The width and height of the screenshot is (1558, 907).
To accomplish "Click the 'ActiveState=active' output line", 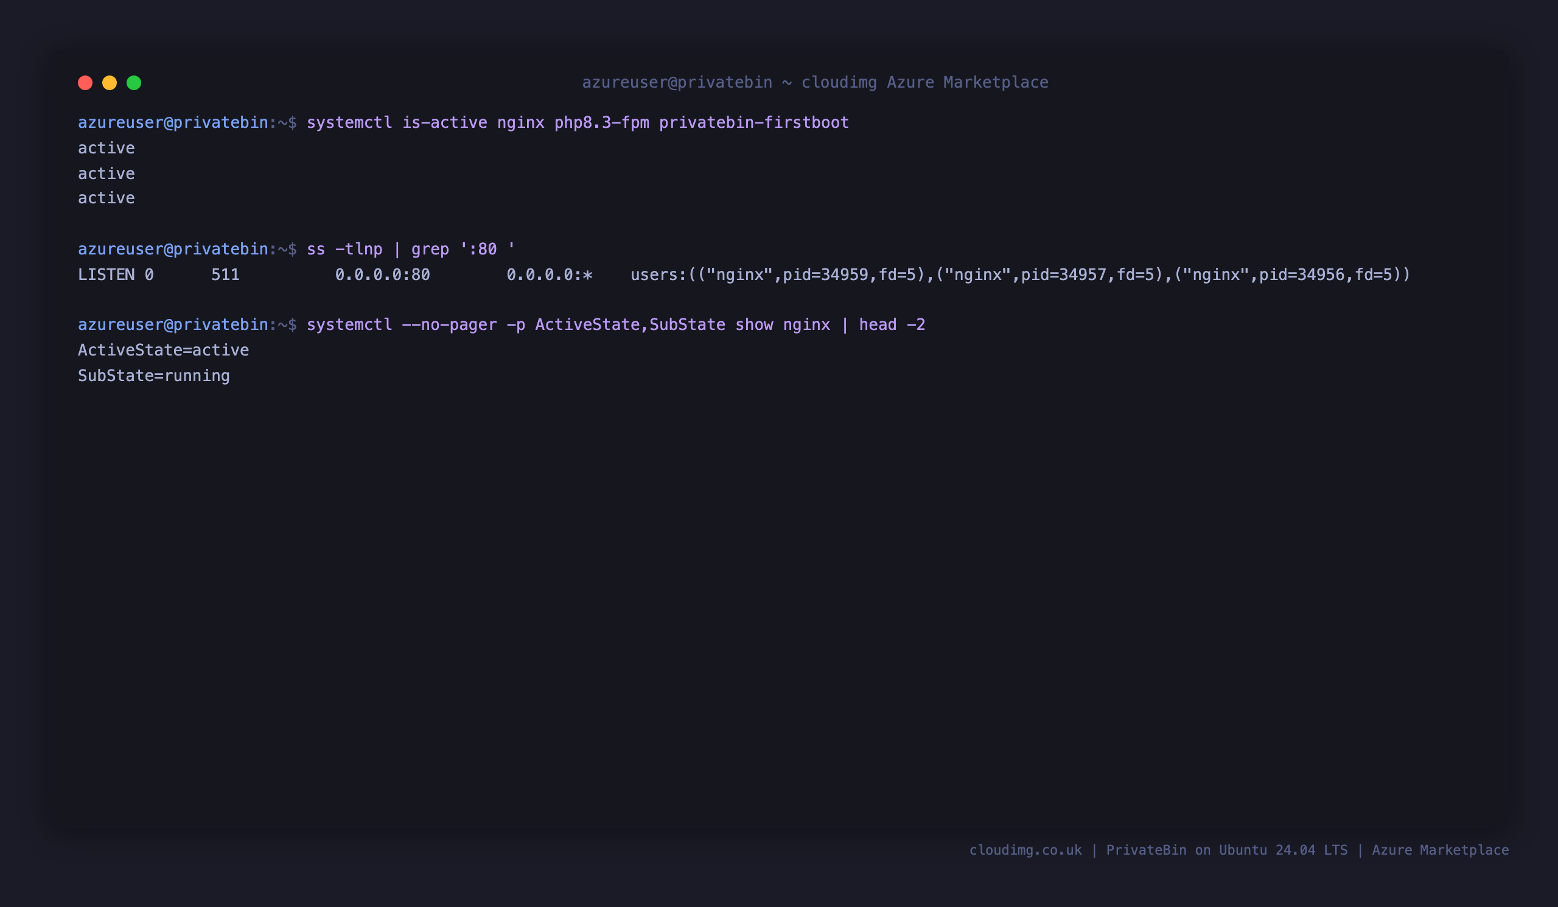I will [163, 350].
